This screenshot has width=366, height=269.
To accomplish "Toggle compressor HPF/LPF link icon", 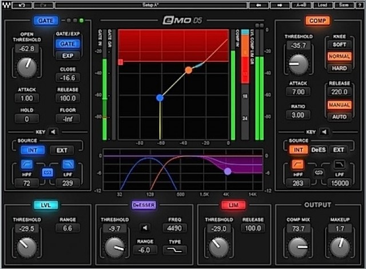I will pyautogui.click(x=319, y=173).
